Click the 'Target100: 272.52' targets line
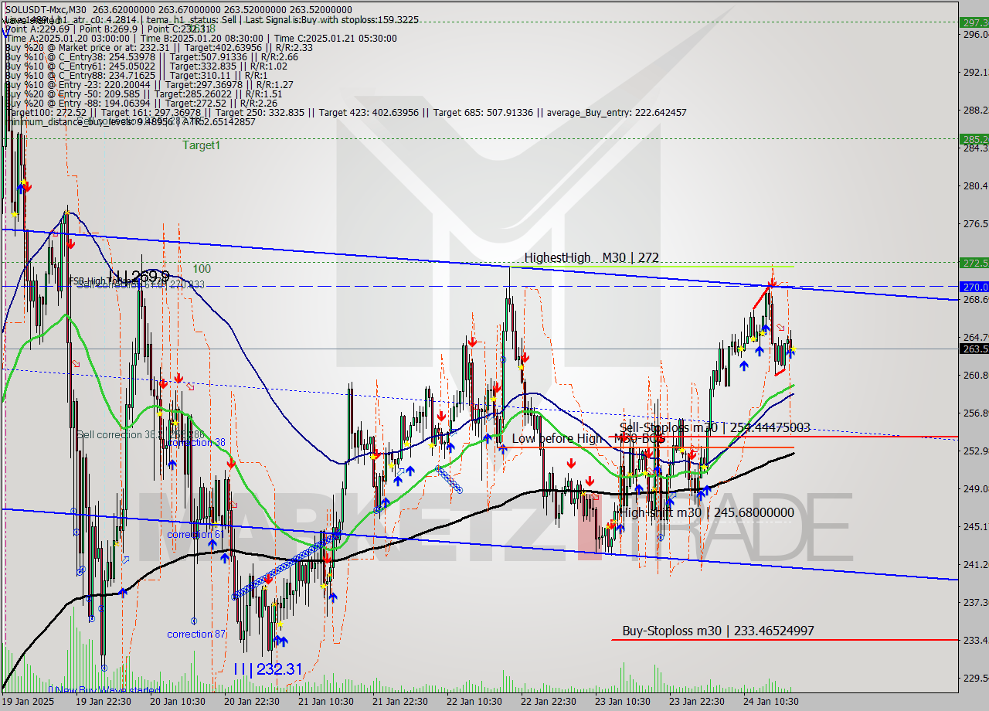This screenshot has width=989, height=711. 345,112
